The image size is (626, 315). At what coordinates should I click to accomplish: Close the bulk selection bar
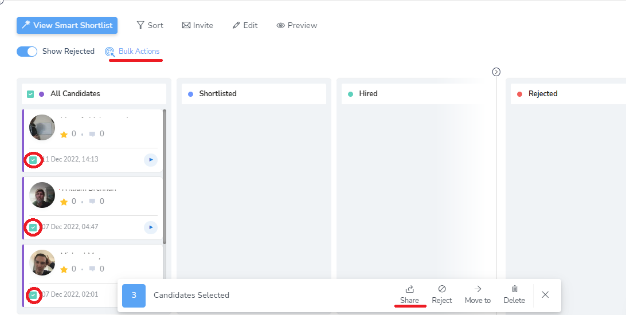click(545, 294)
